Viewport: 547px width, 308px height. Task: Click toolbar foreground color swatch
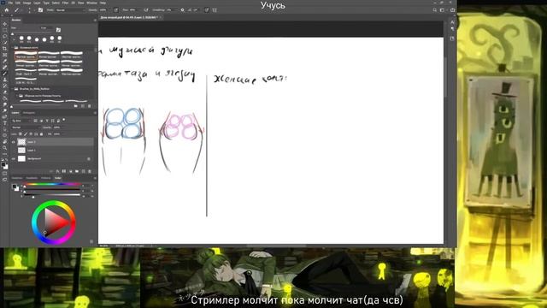pos(3,164)
